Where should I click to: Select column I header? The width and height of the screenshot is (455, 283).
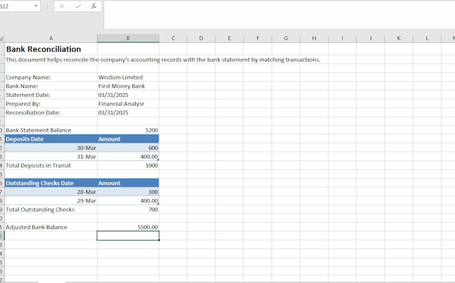click(342, 38)
